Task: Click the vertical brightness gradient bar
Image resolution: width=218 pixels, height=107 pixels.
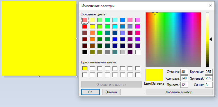Action: [208, 40]
